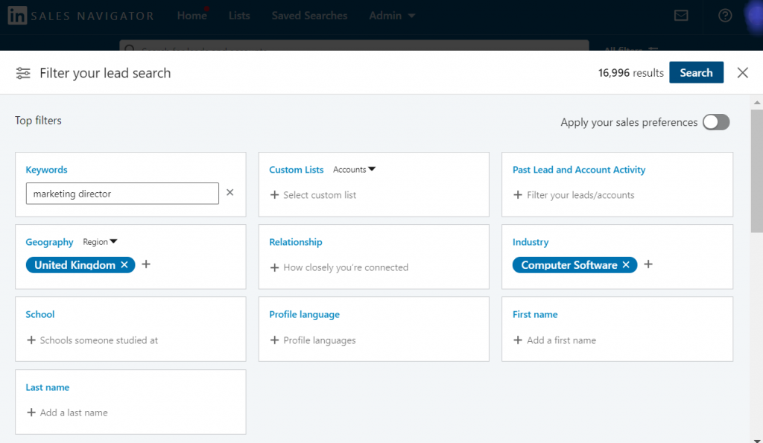This screenshot has width=763, height=443.
Task: Open the messages envelope icon
Action: 681,16
